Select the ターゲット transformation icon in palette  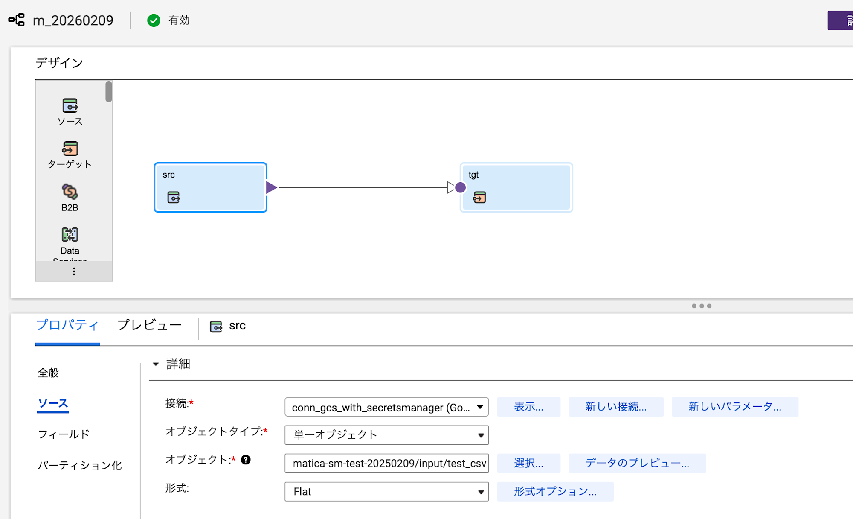click(x=70, y=149)
